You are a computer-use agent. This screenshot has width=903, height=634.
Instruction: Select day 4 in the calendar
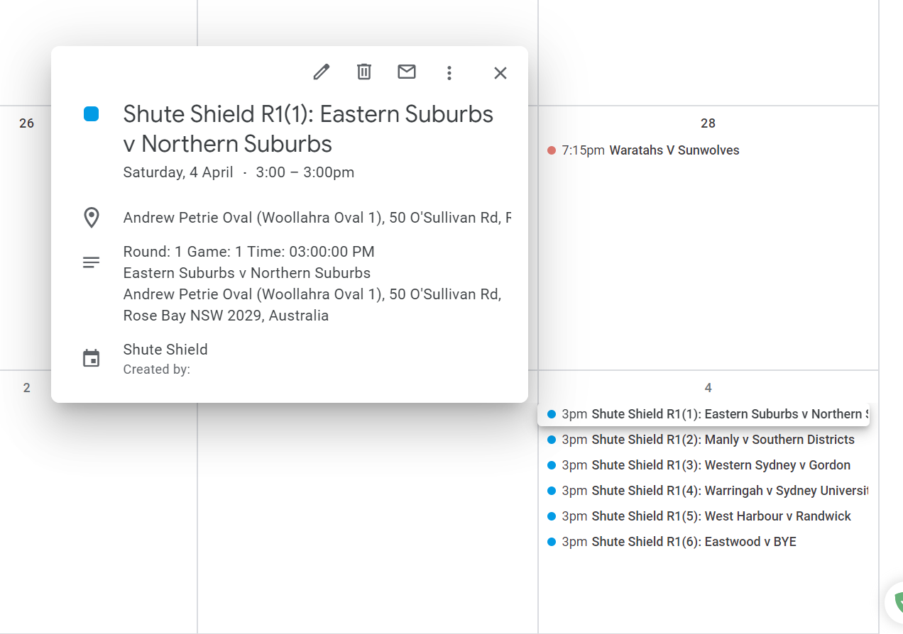708,388
